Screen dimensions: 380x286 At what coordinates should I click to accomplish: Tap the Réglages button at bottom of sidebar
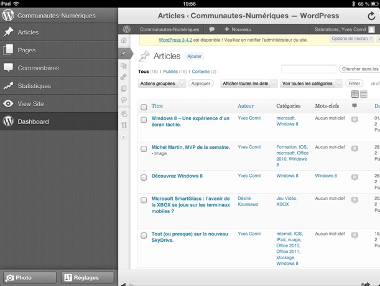click(x=87, y=277)
